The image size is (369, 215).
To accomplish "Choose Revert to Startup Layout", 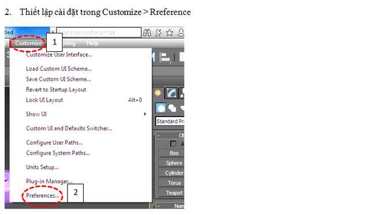I will coord(56,89).
